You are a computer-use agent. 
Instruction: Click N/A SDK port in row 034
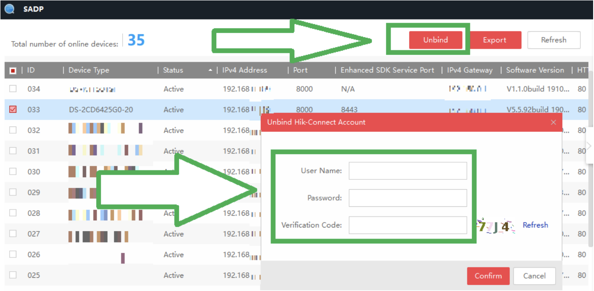(348, 89)
